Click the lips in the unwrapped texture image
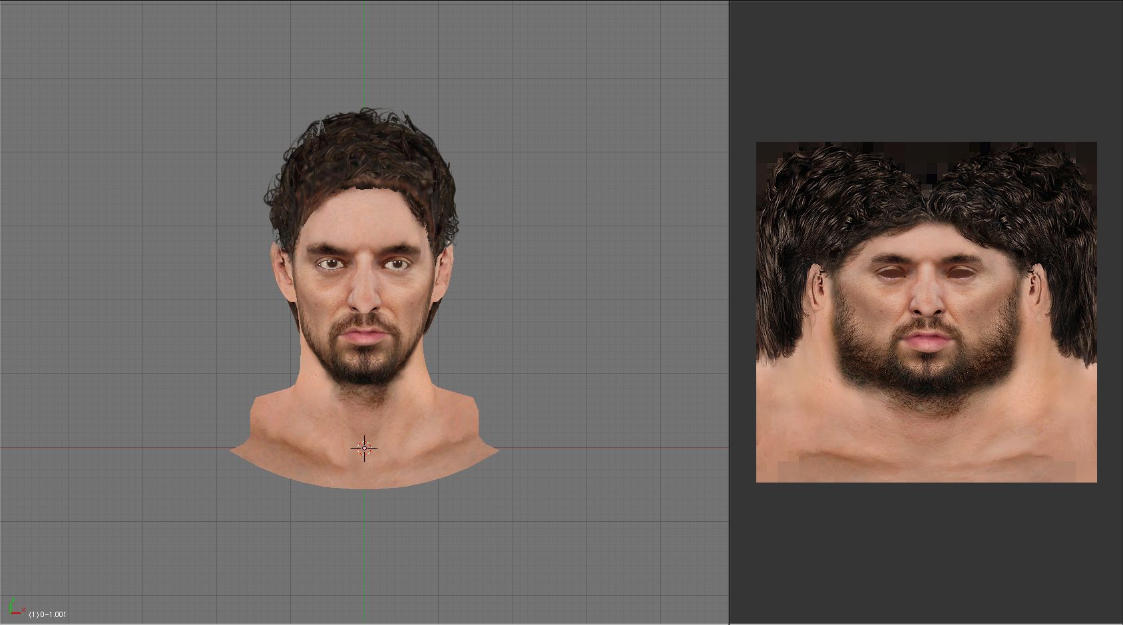 tap(926, 341)
